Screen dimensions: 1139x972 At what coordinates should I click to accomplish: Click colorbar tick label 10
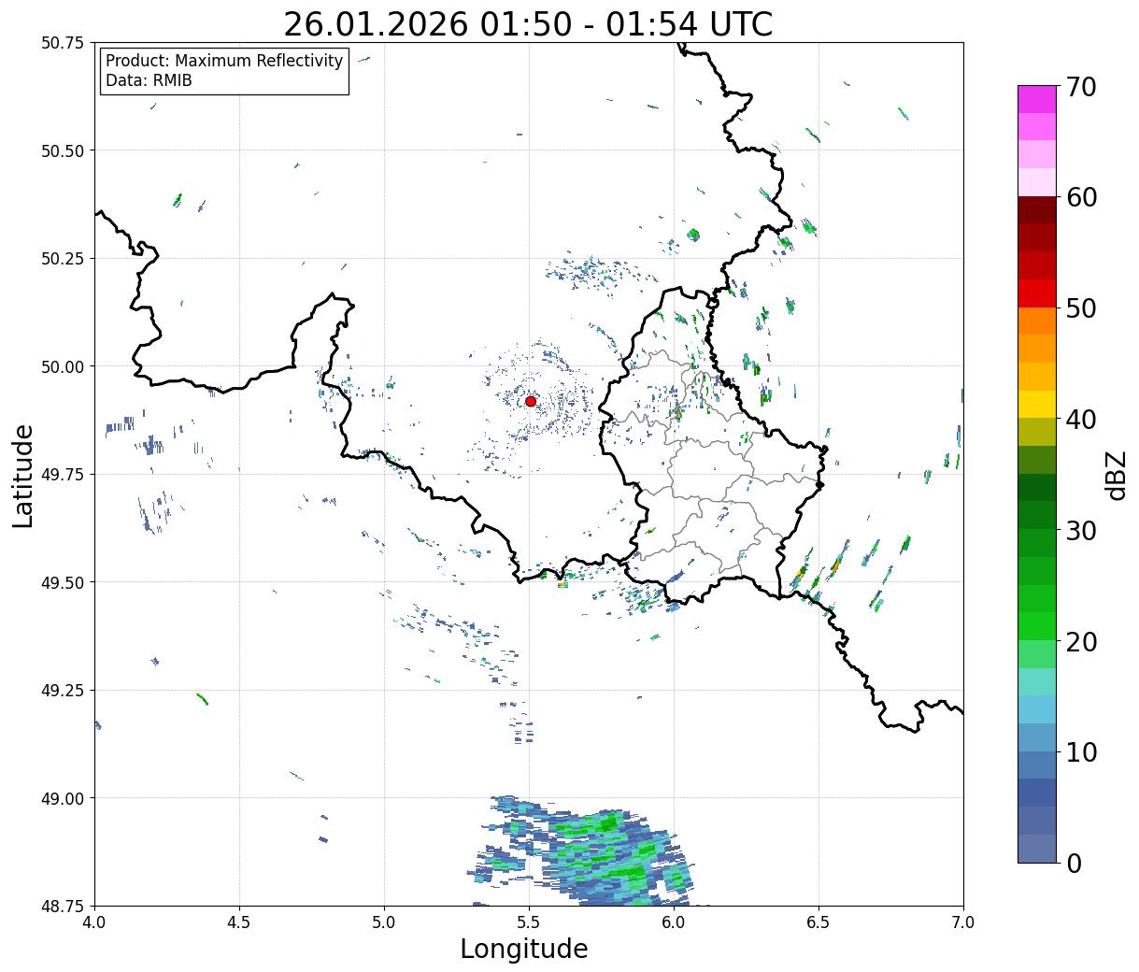(1081, 751)
